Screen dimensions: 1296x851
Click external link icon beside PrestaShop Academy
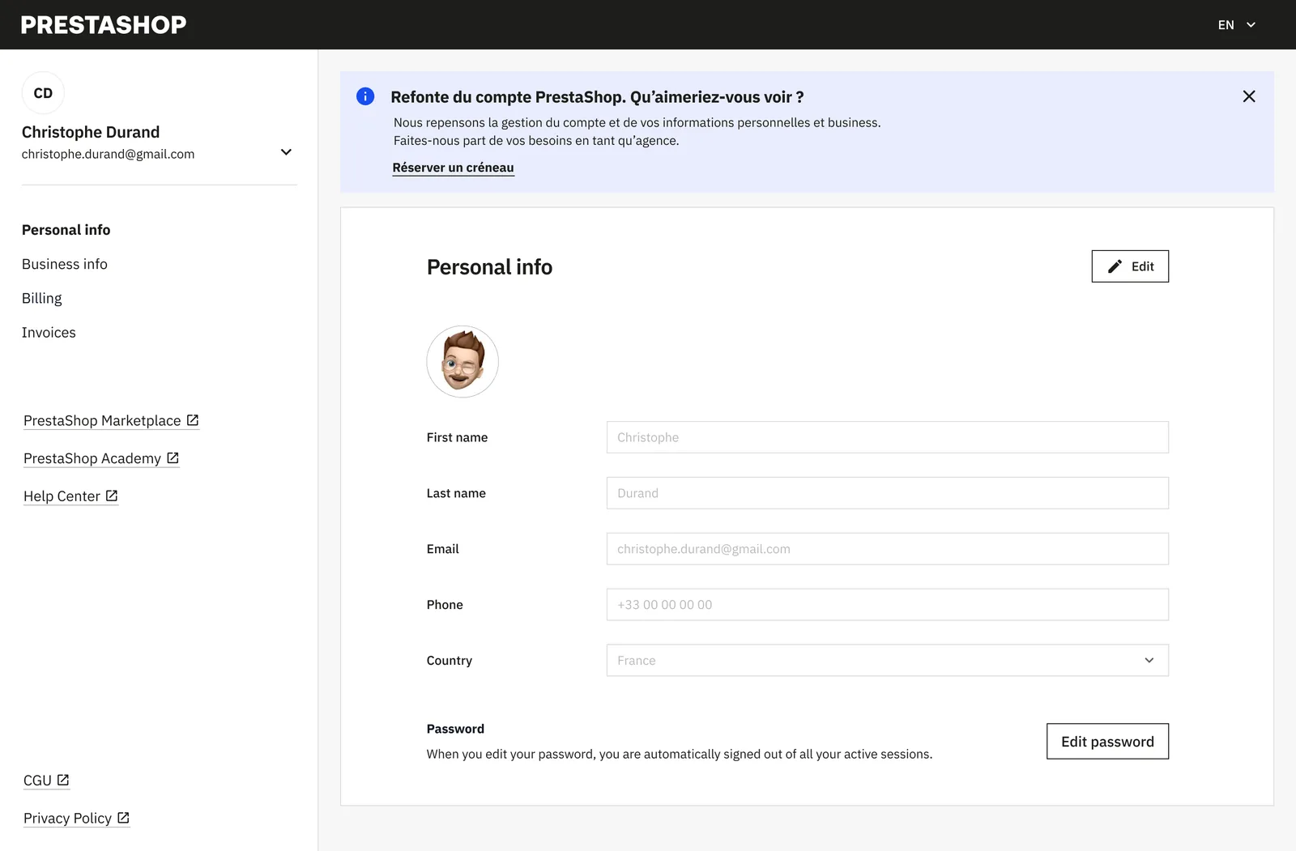[173, 458]
